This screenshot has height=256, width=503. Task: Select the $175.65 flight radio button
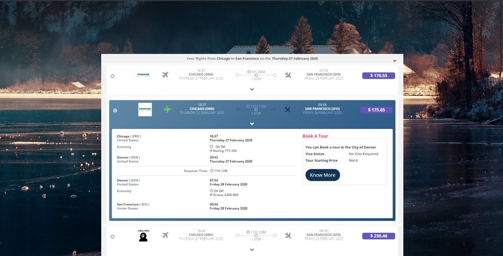pos(115,110)
